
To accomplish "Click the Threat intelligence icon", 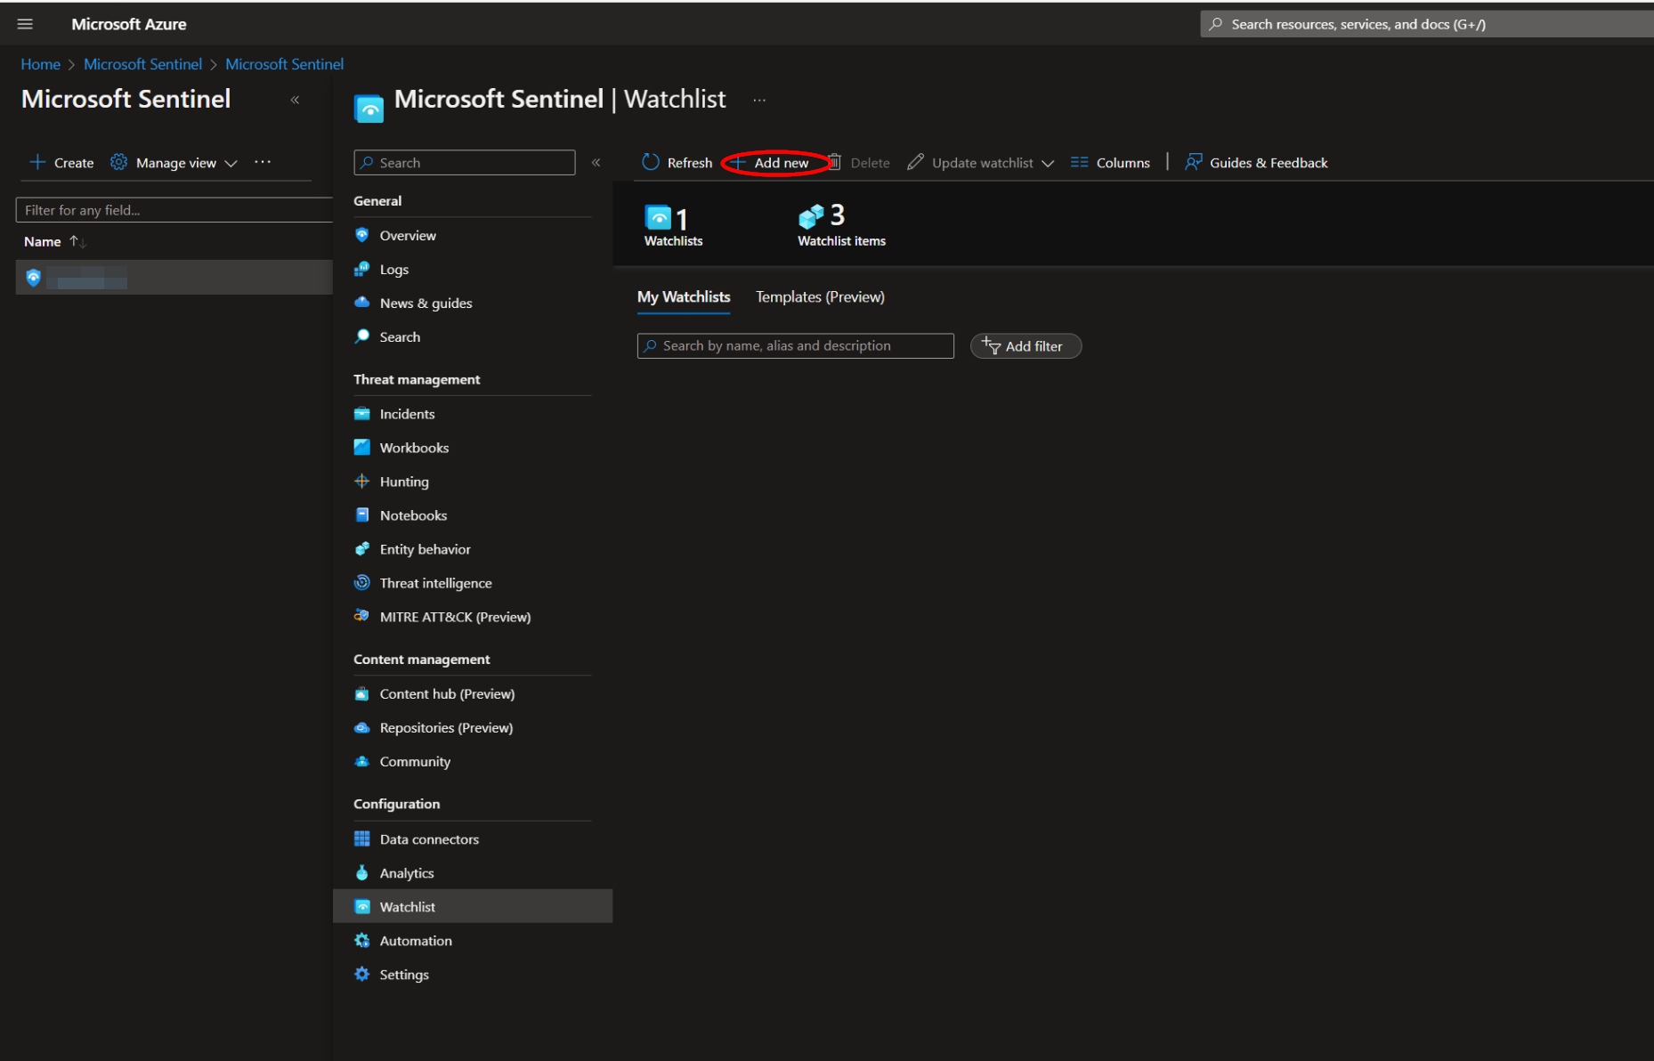I will click(361, 583).
